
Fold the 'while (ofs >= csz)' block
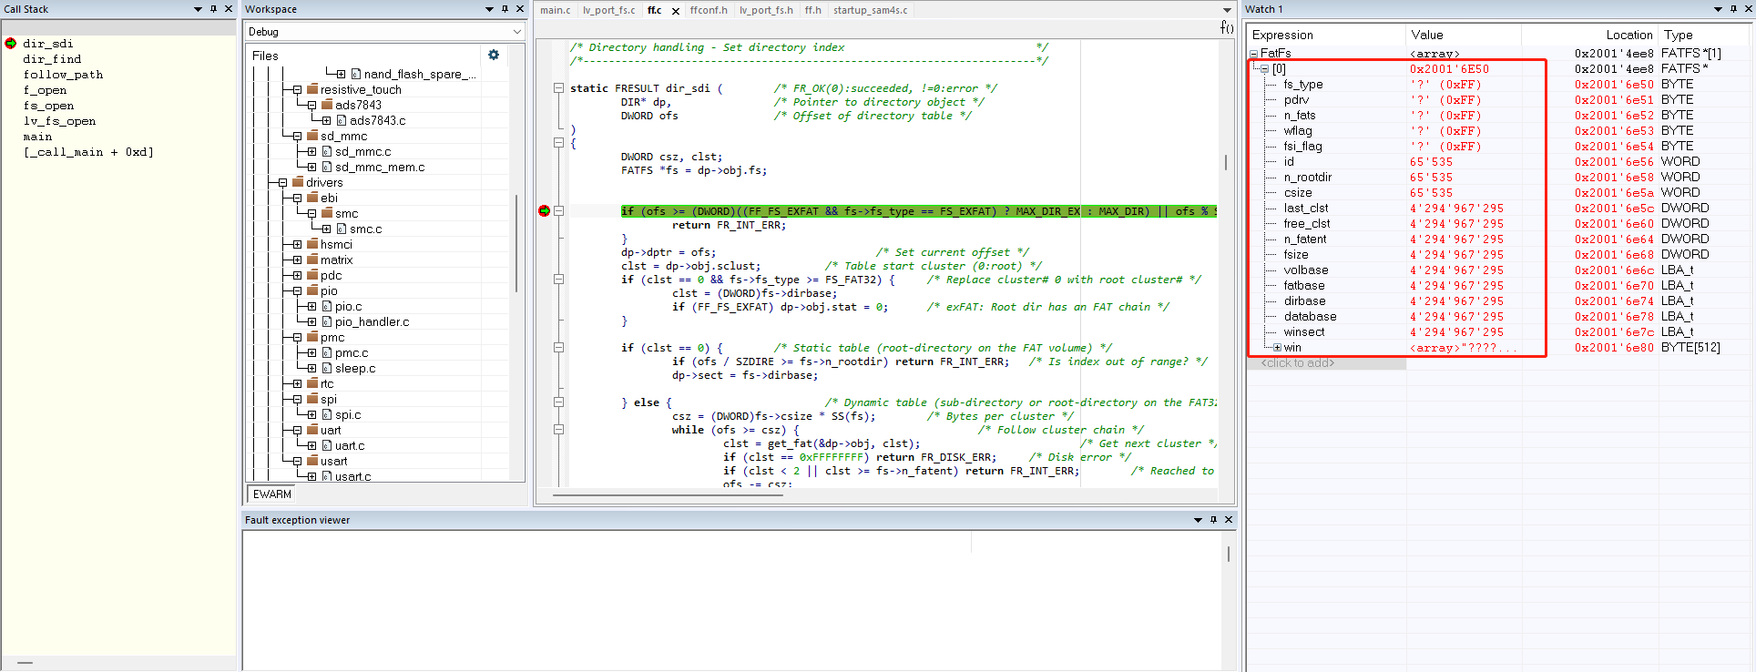(x=558, y=430)
